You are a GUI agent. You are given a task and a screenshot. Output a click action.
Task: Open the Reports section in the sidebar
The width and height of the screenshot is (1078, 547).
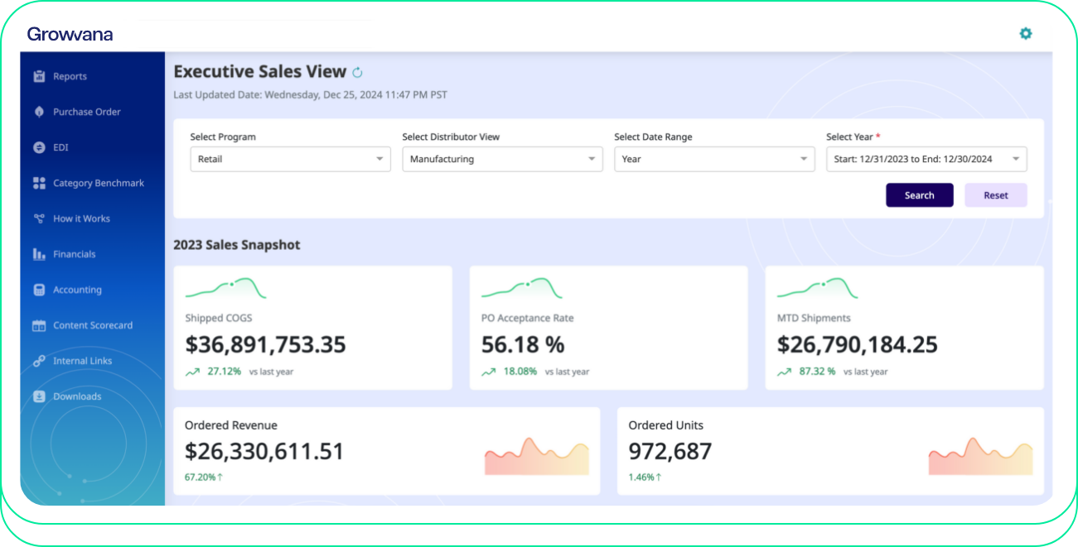coord(39,76)
